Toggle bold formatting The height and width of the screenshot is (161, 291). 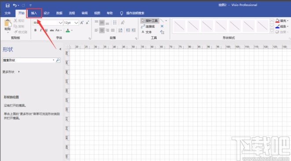pyautogui.click(x=35, y=30)
